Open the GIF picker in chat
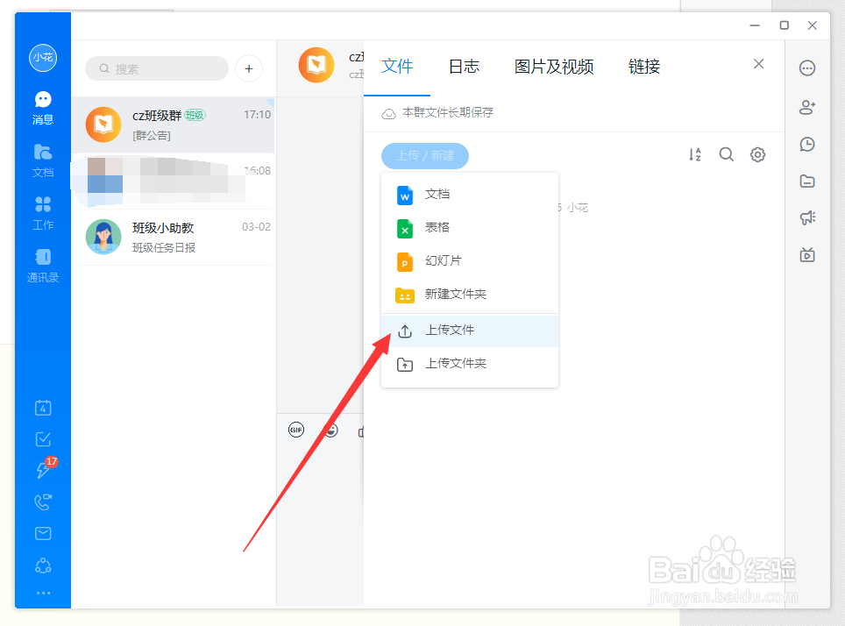 pos(295,430)
